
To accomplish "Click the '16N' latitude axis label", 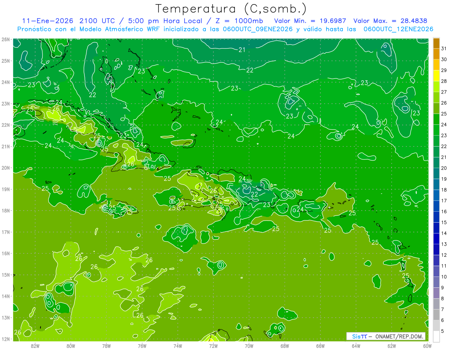I will tap(6, 253).
